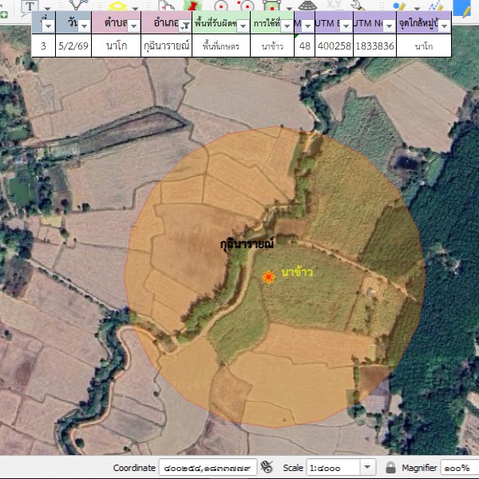The width and height of the screenshot is (479, 479).
Task: Click the XY coordinate toolbar icon
Action: click(333, 5)
